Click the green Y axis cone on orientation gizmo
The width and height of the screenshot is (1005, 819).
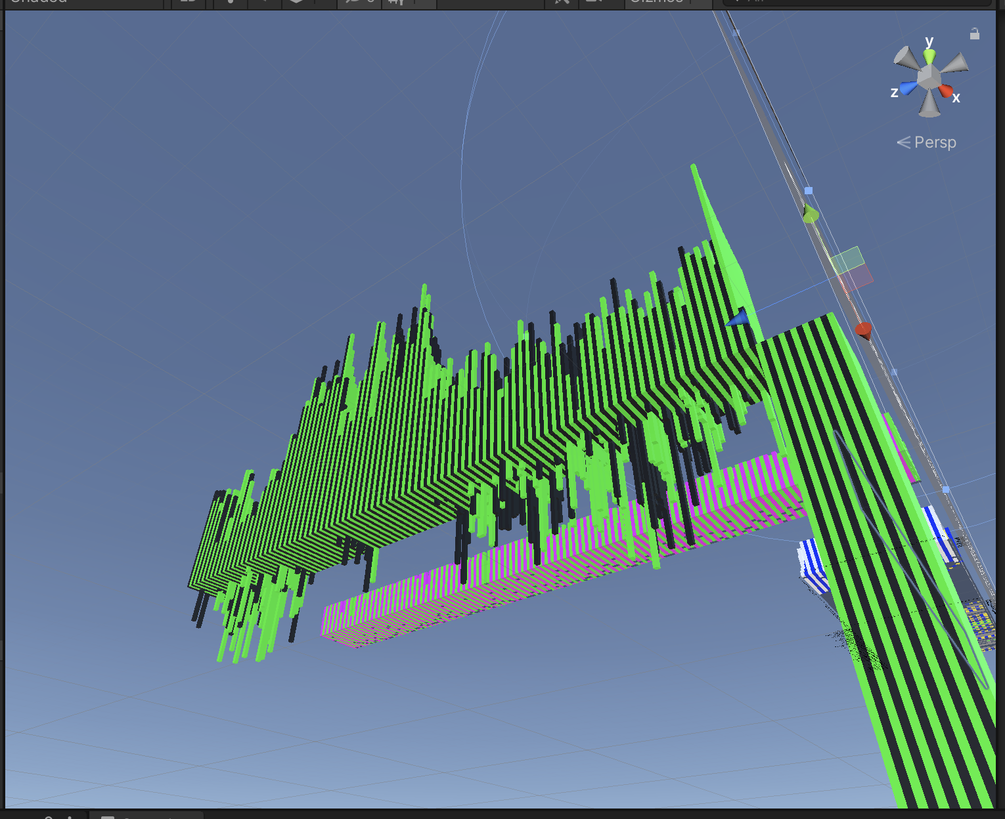(929, 56)
